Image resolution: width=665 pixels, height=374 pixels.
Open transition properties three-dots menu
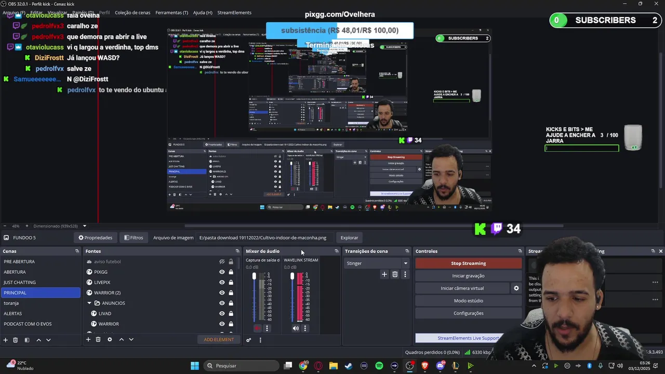pyautogui.click(x=405, y=274)
